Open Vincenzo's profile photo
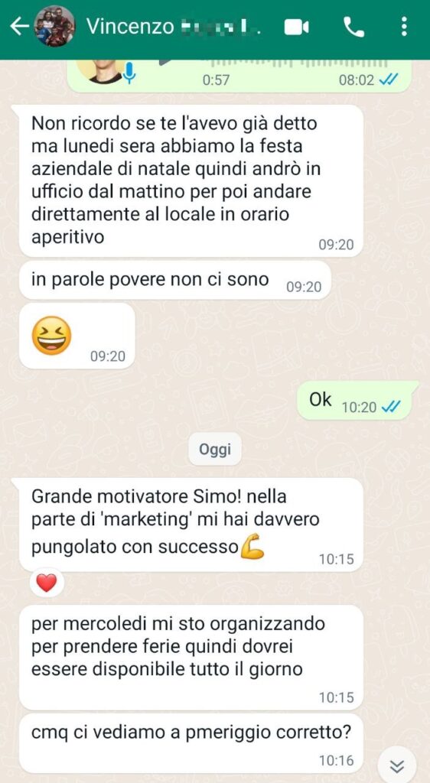 (54, 27)
